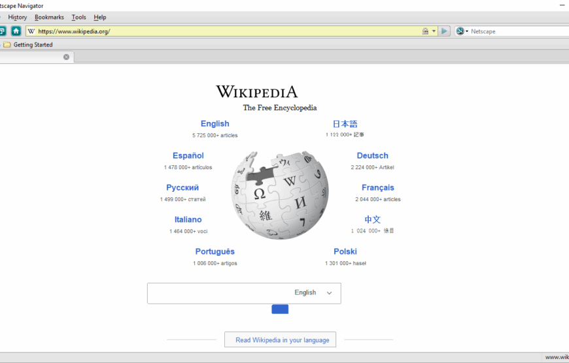
Task: Click the '5 725 000+ articles' text
Action: 215,135
